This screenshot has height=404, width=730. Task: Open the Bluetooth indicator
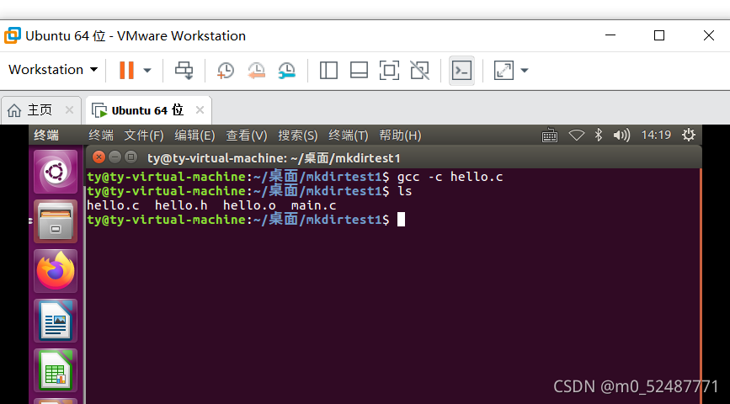(x=599, y=135)
